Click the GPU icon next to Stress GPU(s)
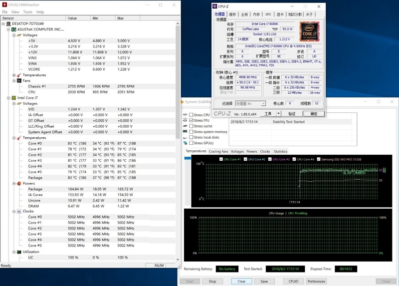The image size is (399, 286). click(x=185, y=143)
